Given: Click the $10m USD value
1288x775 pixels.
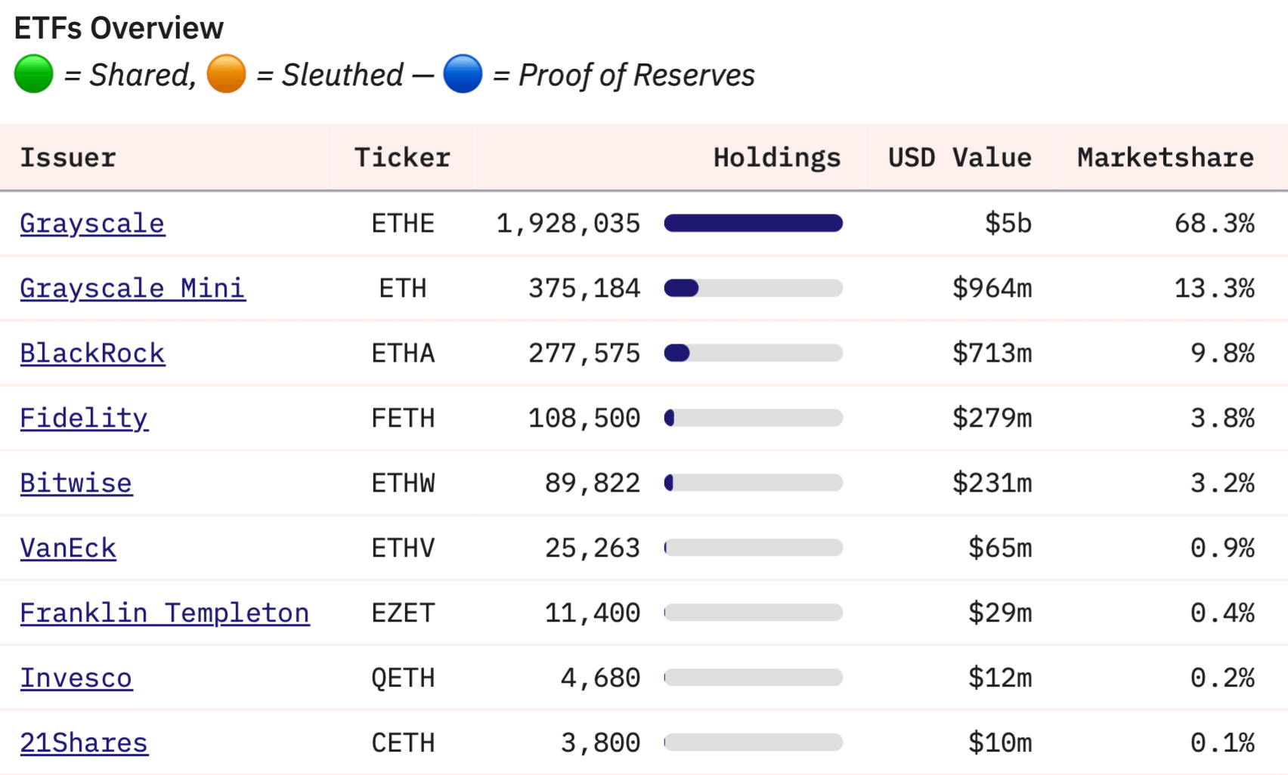Looking at the screenshot, I should [x=1000, y=743].
